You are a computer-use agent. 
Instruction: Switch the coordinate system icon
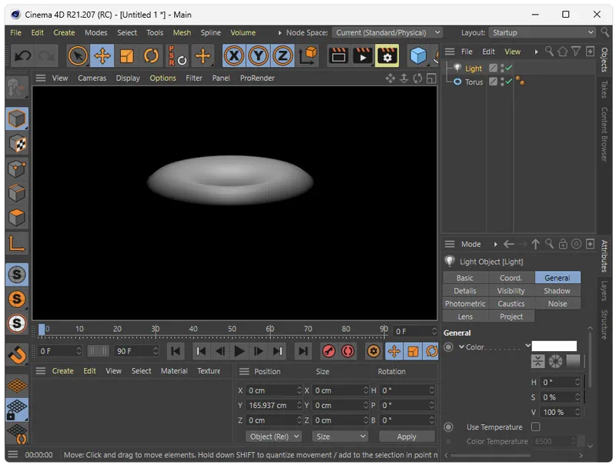coord(307,55)
